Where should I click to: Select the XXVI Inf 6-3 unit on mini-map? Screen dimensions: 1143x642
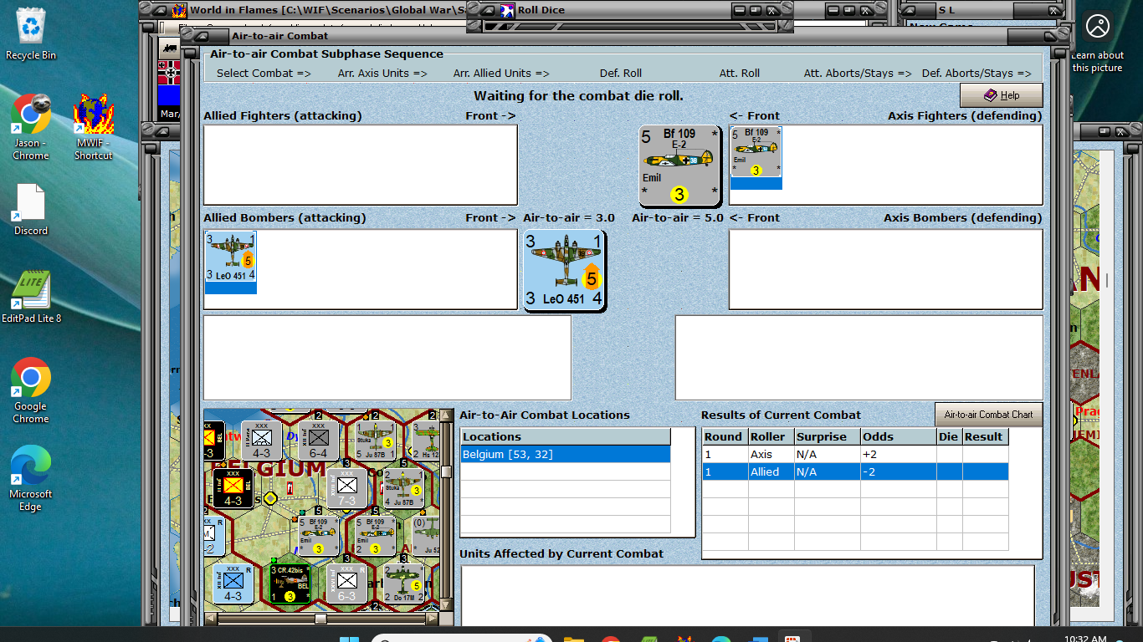pos(346,583)
